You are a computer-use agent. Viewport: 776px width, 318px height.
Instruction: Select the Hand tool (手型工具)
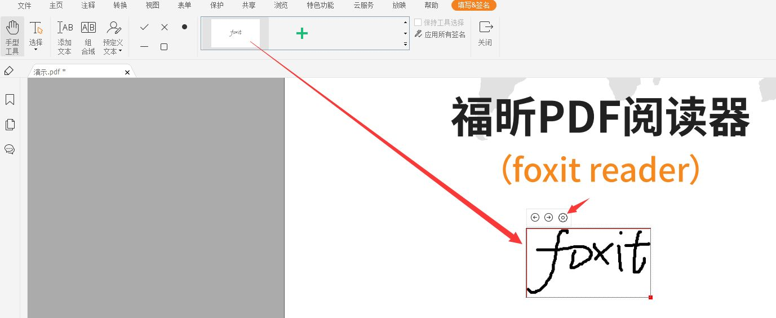coord(12,37)
